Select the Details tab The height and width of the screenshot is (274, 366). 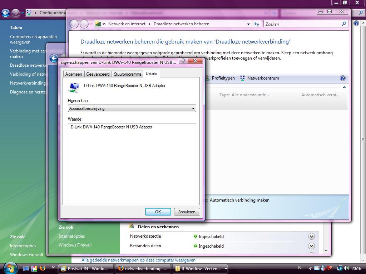152,73
